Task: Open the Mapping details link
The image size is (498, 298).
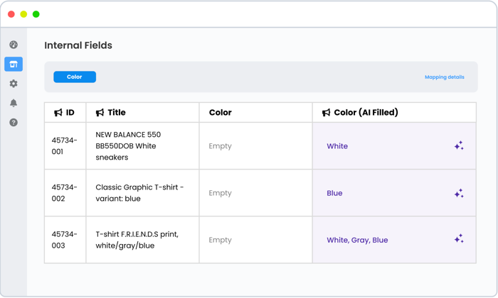Action: coord(444,77)
